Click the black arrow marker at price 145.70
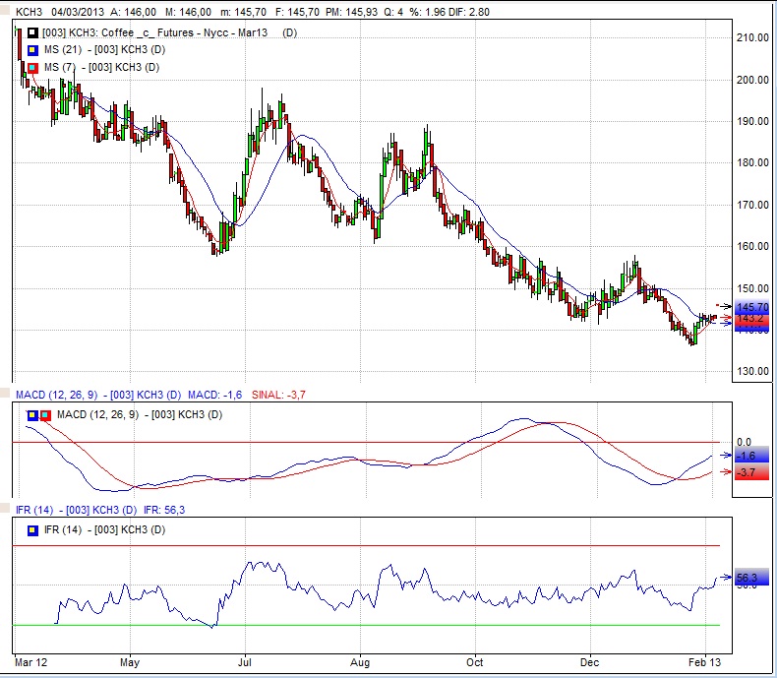Image resolution: width=777 pixels, height=678 pixels. pos(726,306)
